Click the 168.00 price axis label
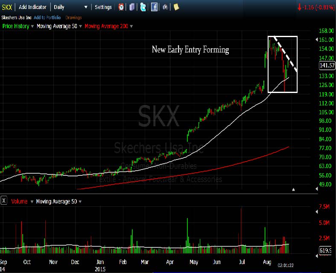 326,31
